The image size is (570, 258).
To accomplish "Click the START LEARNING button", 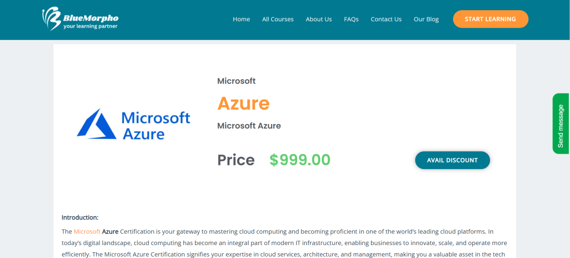I will coord(490,19).
